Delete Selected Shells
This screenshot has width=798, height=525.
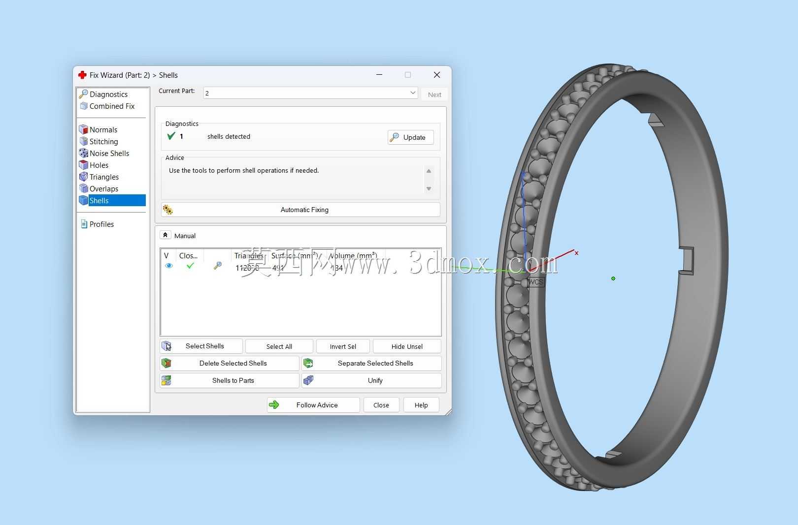coord(230,363)
